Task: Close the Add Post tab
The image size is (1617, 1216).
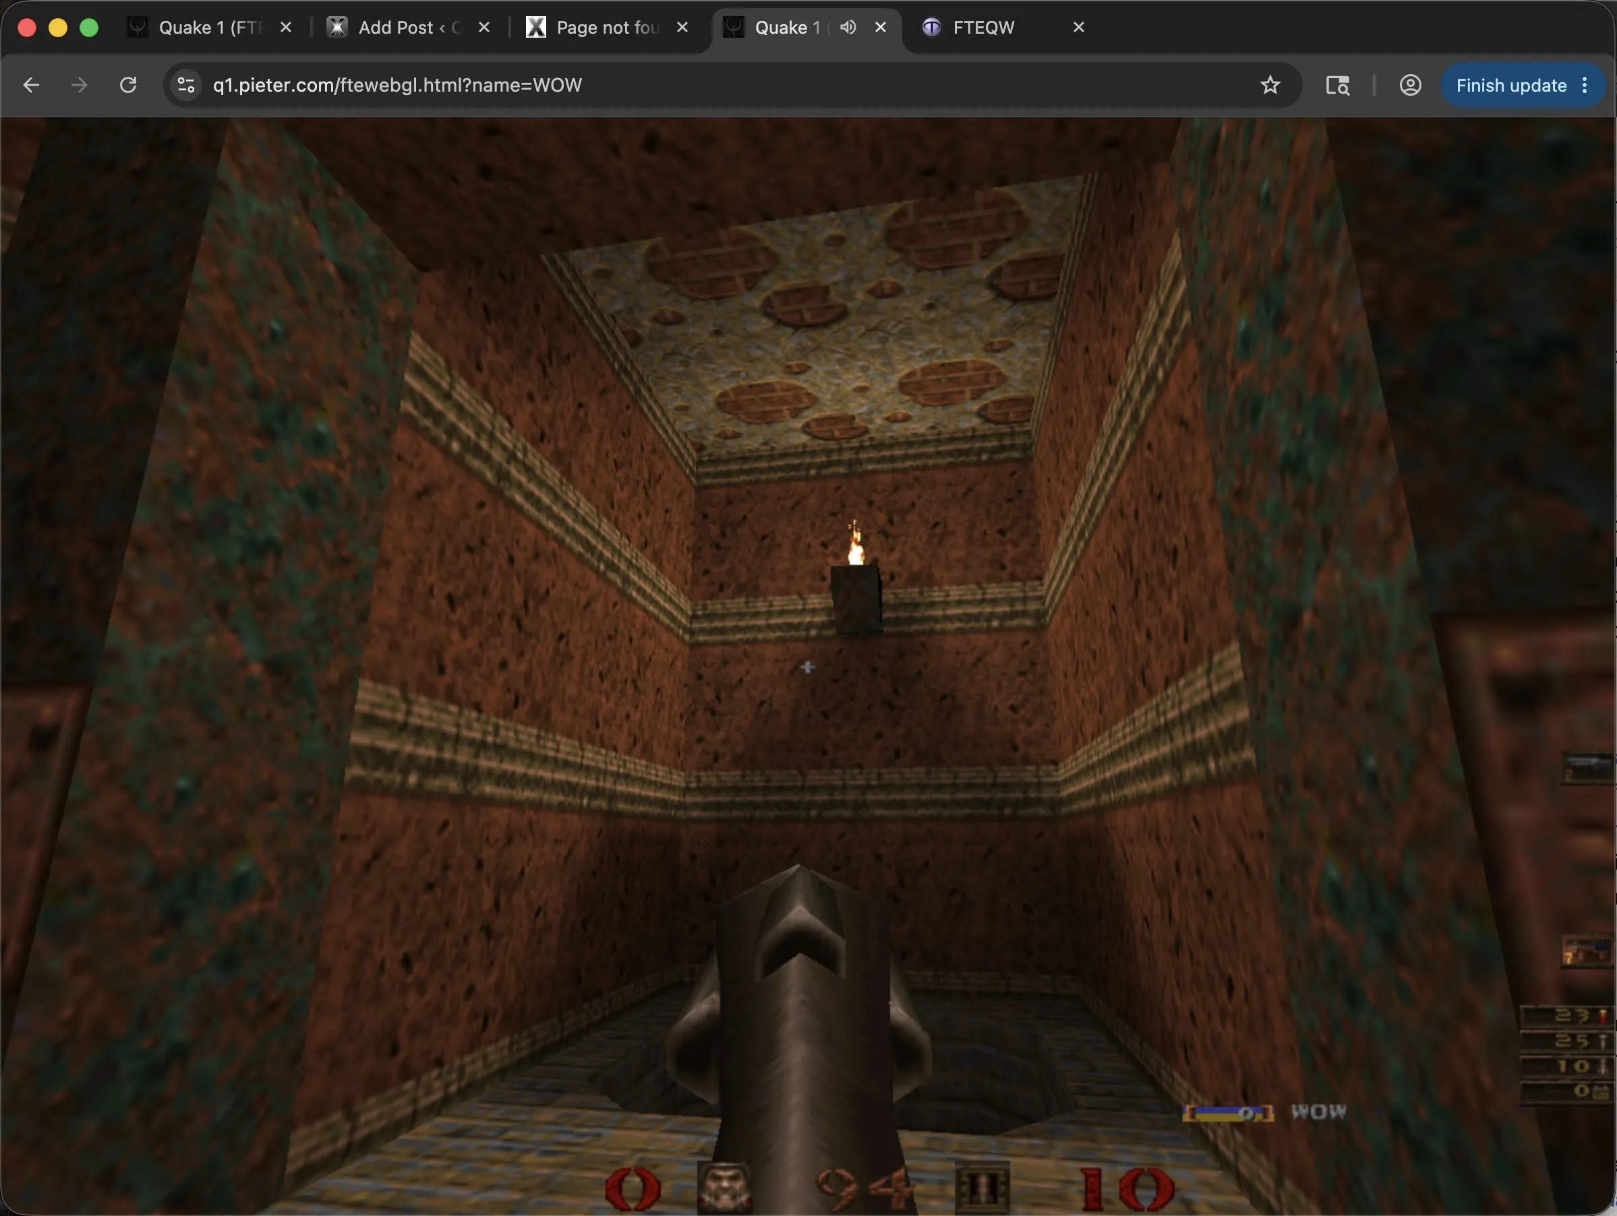Action: click(484, 27)
